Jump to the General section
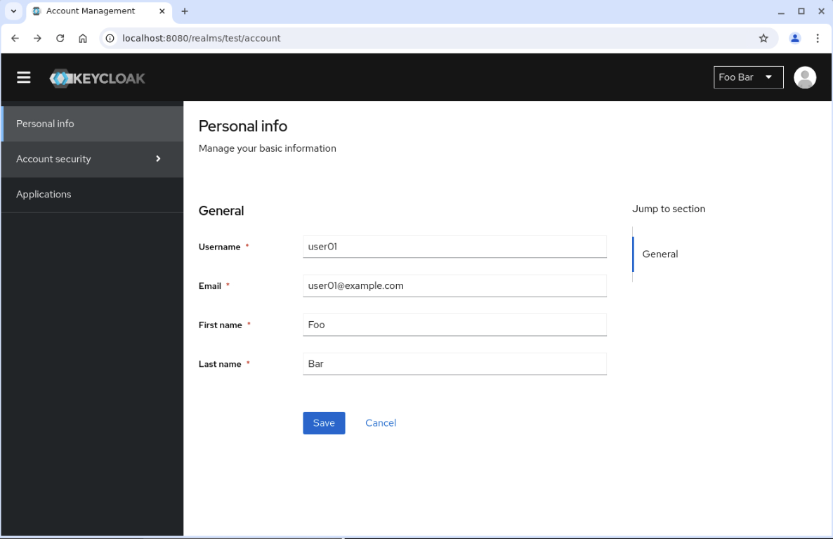Image resolution: width=833 pixels, height=539 pixels. (x=660, y=254)
